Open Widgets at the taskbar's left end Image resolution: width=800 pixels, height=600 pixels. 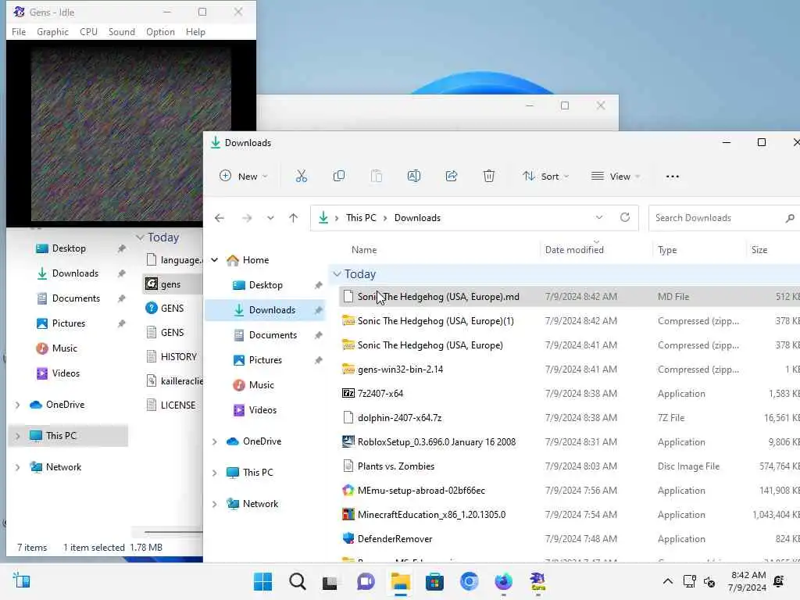click(x=21, y=580)
